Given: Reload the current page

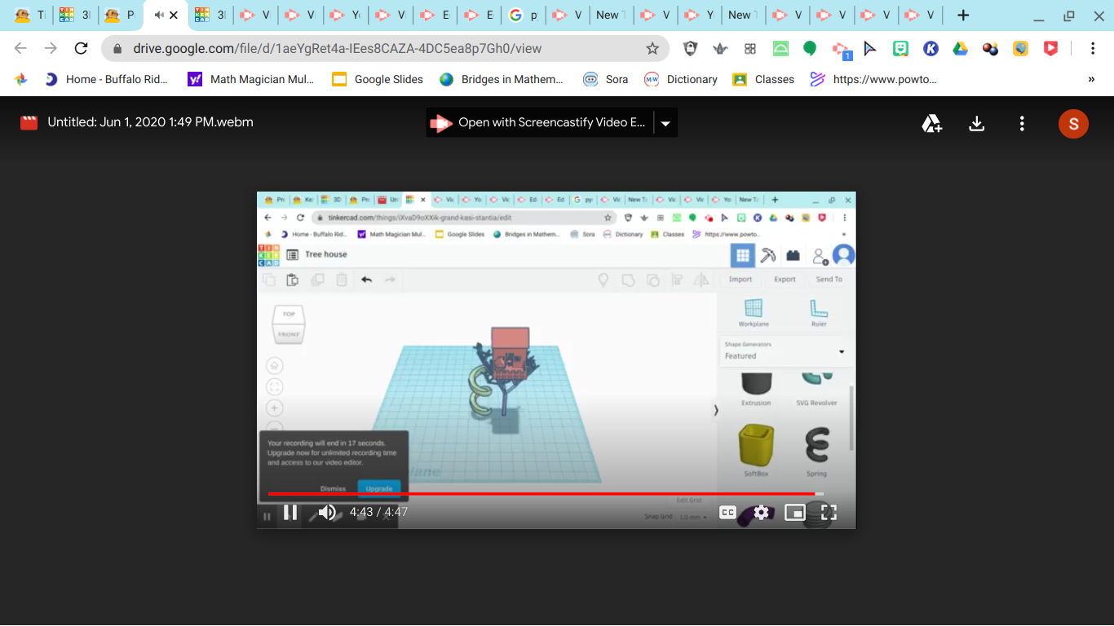Looking at the screenshot, I should (x=81, y=48).
